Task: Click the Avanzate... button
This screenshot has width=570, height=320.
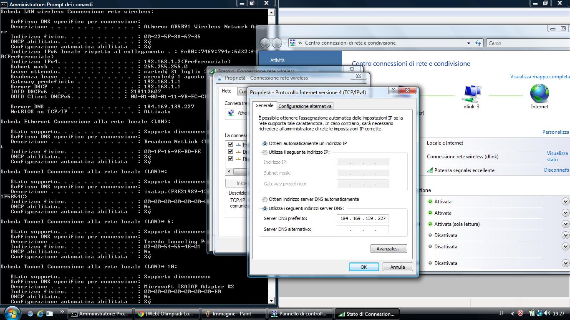Action: [x=388, y=249]
